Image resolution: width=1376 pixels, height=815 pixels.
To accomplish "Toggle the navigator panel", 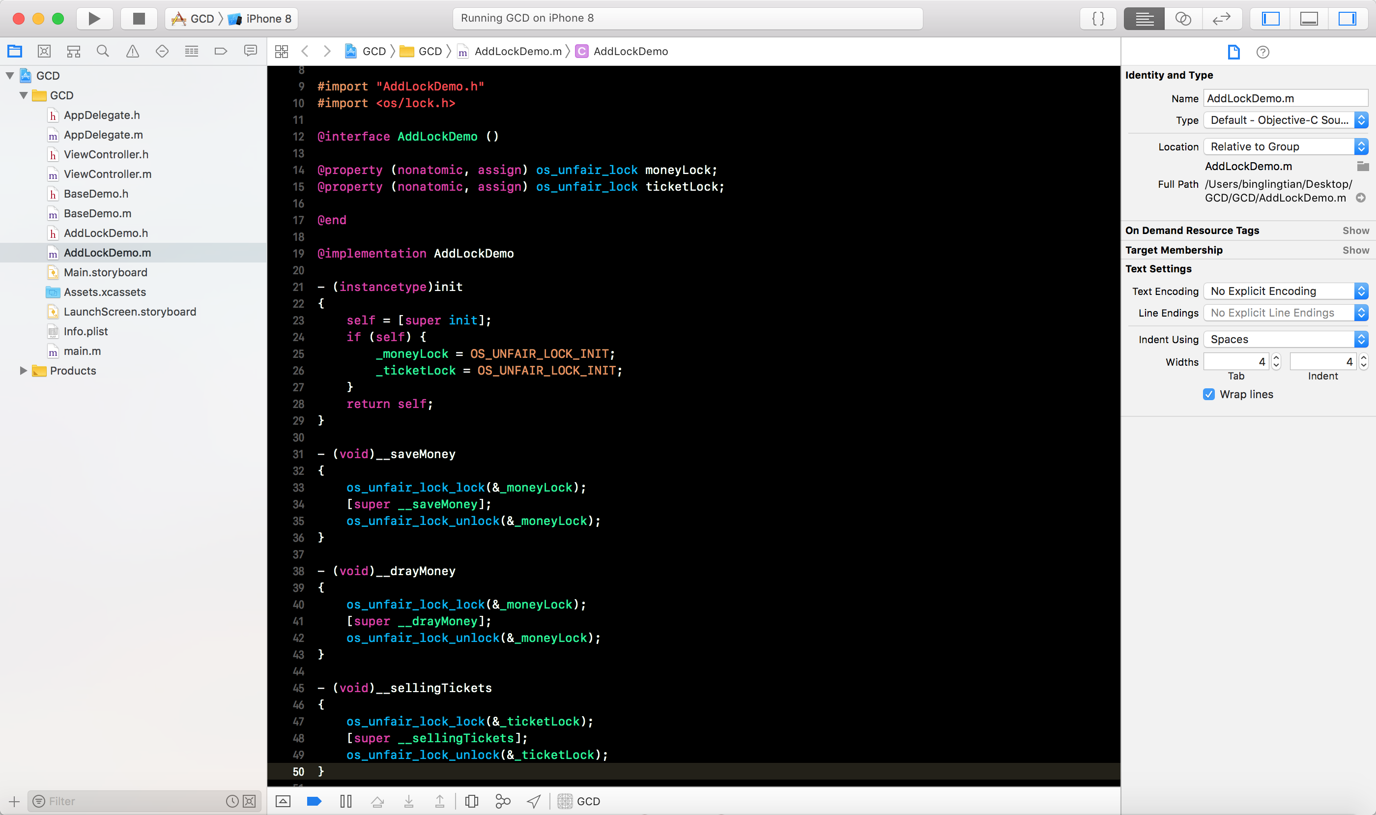I will 1270,19.
